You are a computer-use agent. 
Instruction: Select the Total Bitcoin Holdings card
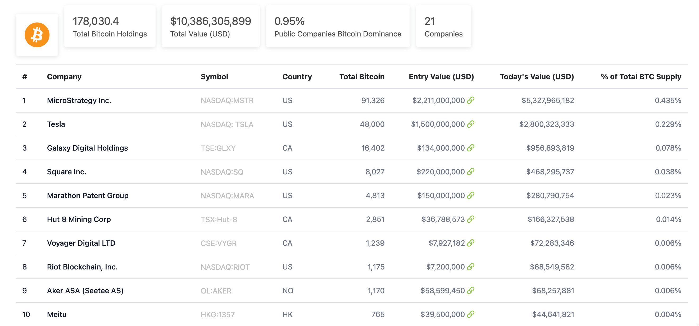tap(110, 26)
